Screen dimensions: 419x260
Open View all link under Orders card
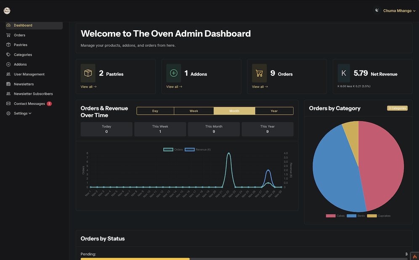coord(260,87)
